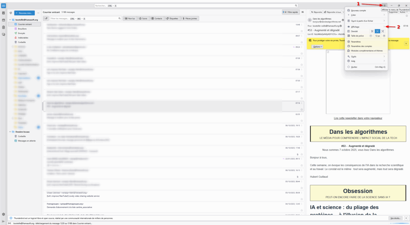Click the Nouveau message button
410x225 pixels.
pos(24,13)
